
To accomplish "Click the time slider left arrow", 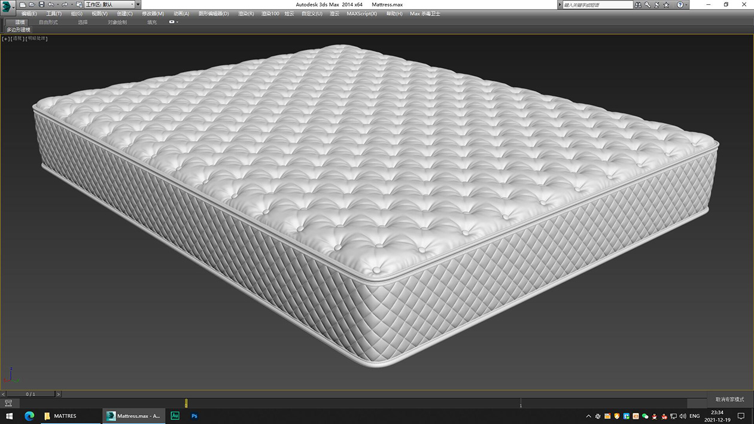I will click(3, 394).
